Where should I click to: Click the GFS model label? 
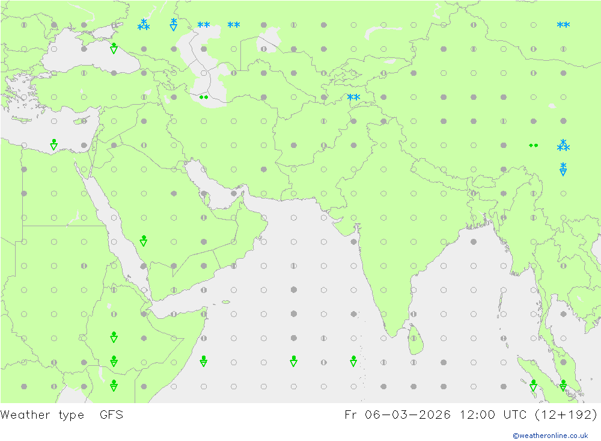coord(111,415)
